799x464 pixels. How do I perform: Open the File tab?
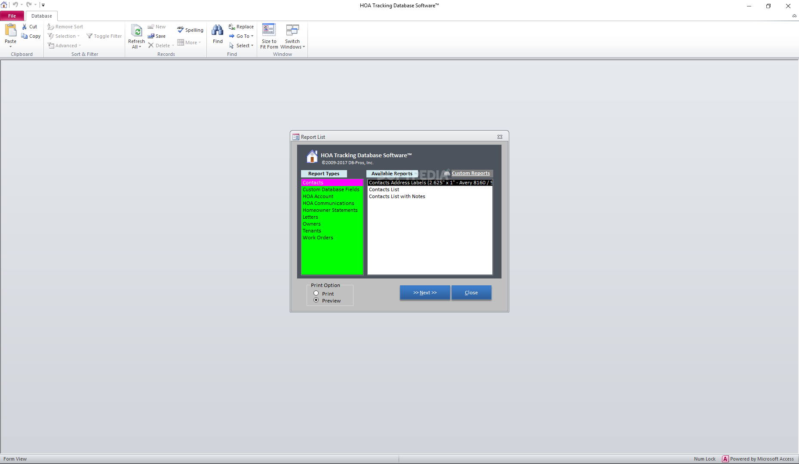(12, 16)
